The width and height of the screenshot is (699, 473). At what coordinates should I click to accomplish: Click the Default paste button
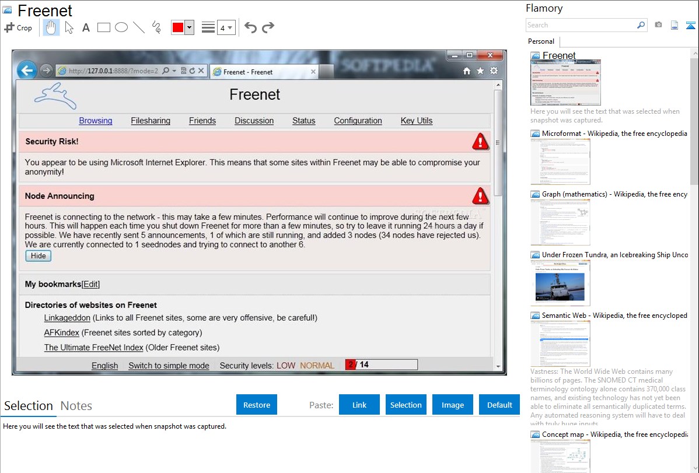coord(499,405)
